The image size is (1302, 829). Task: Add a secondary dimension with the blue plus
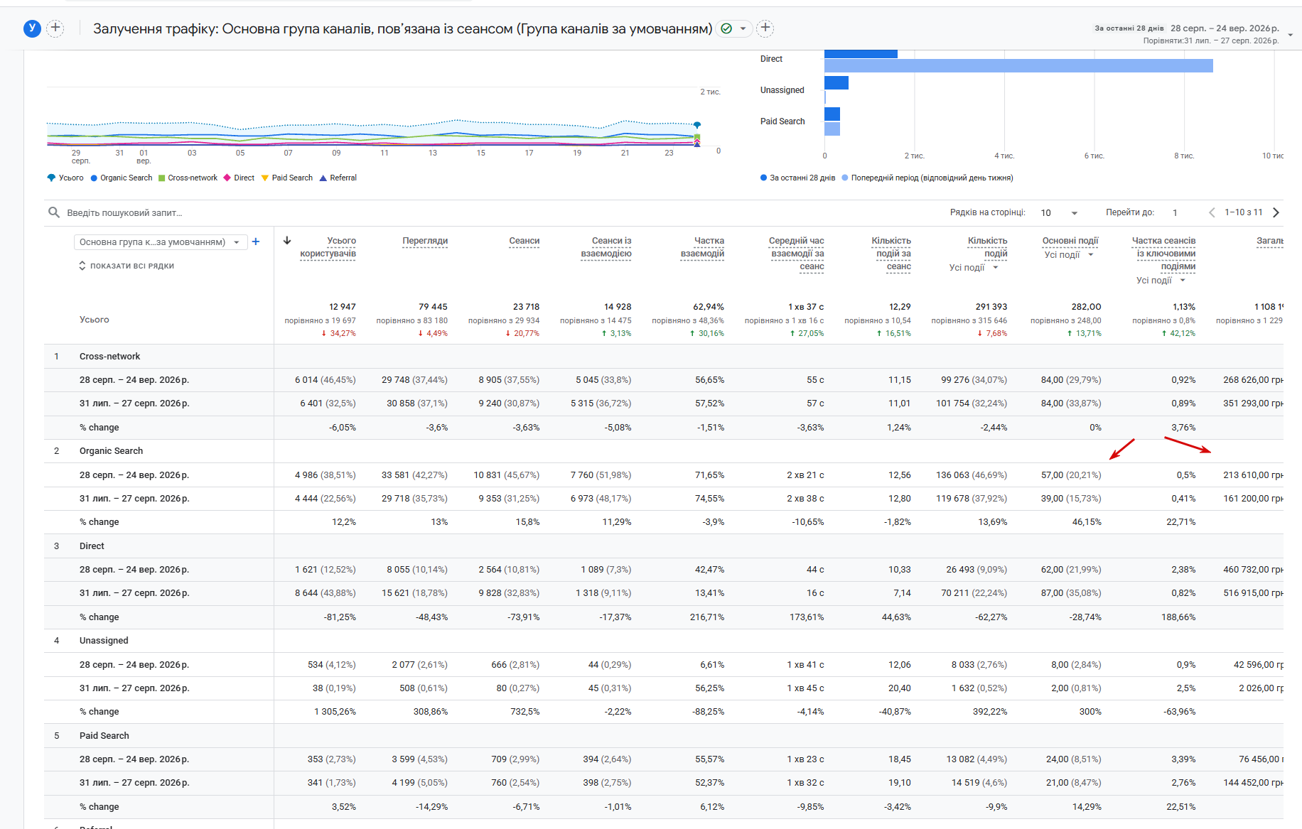(256, 242)
